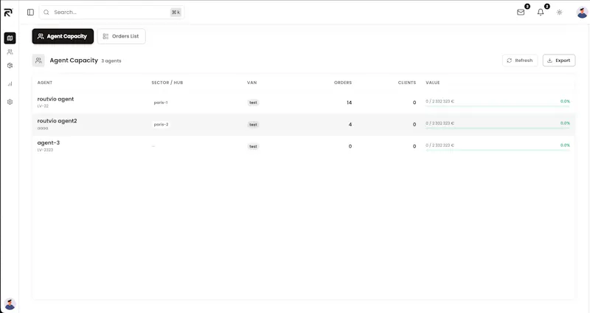This screenshot has height=313, width=590.
Task: Focus the Search input field
Action: tap(112, 13)
